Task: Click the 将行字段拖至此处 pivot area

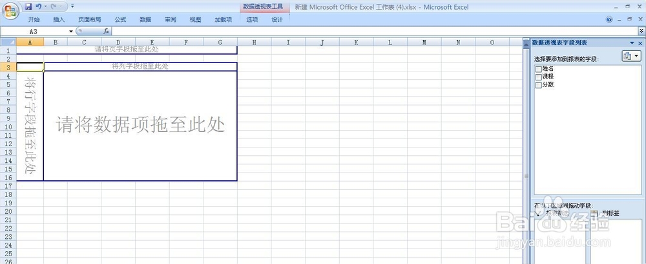Action: pyautogui.click(x=30, y=126)
